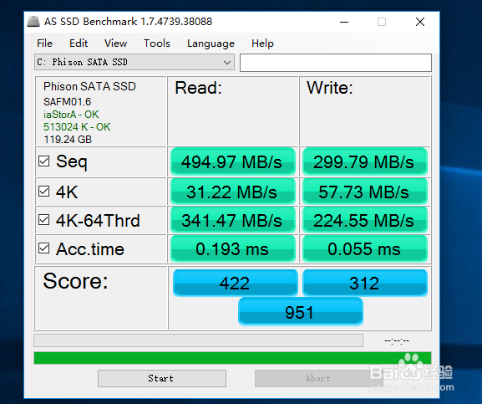This screenshot has width=482, height=404.
Task: Uncheck the Seq test checkbox
Action: click(x=44, y=161)
